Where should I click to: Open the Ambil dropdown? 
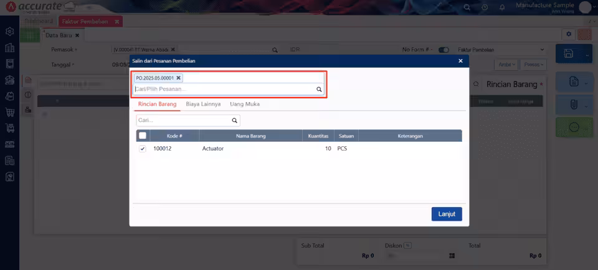coord(507,65)
